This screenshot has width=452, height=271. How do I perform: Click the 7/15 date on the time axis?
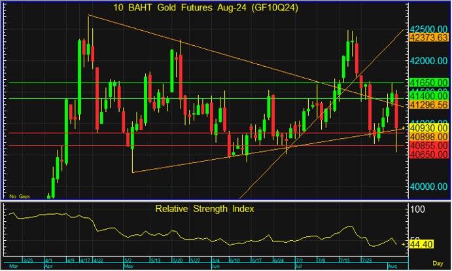pyautogui.click(x=345, y=261)
